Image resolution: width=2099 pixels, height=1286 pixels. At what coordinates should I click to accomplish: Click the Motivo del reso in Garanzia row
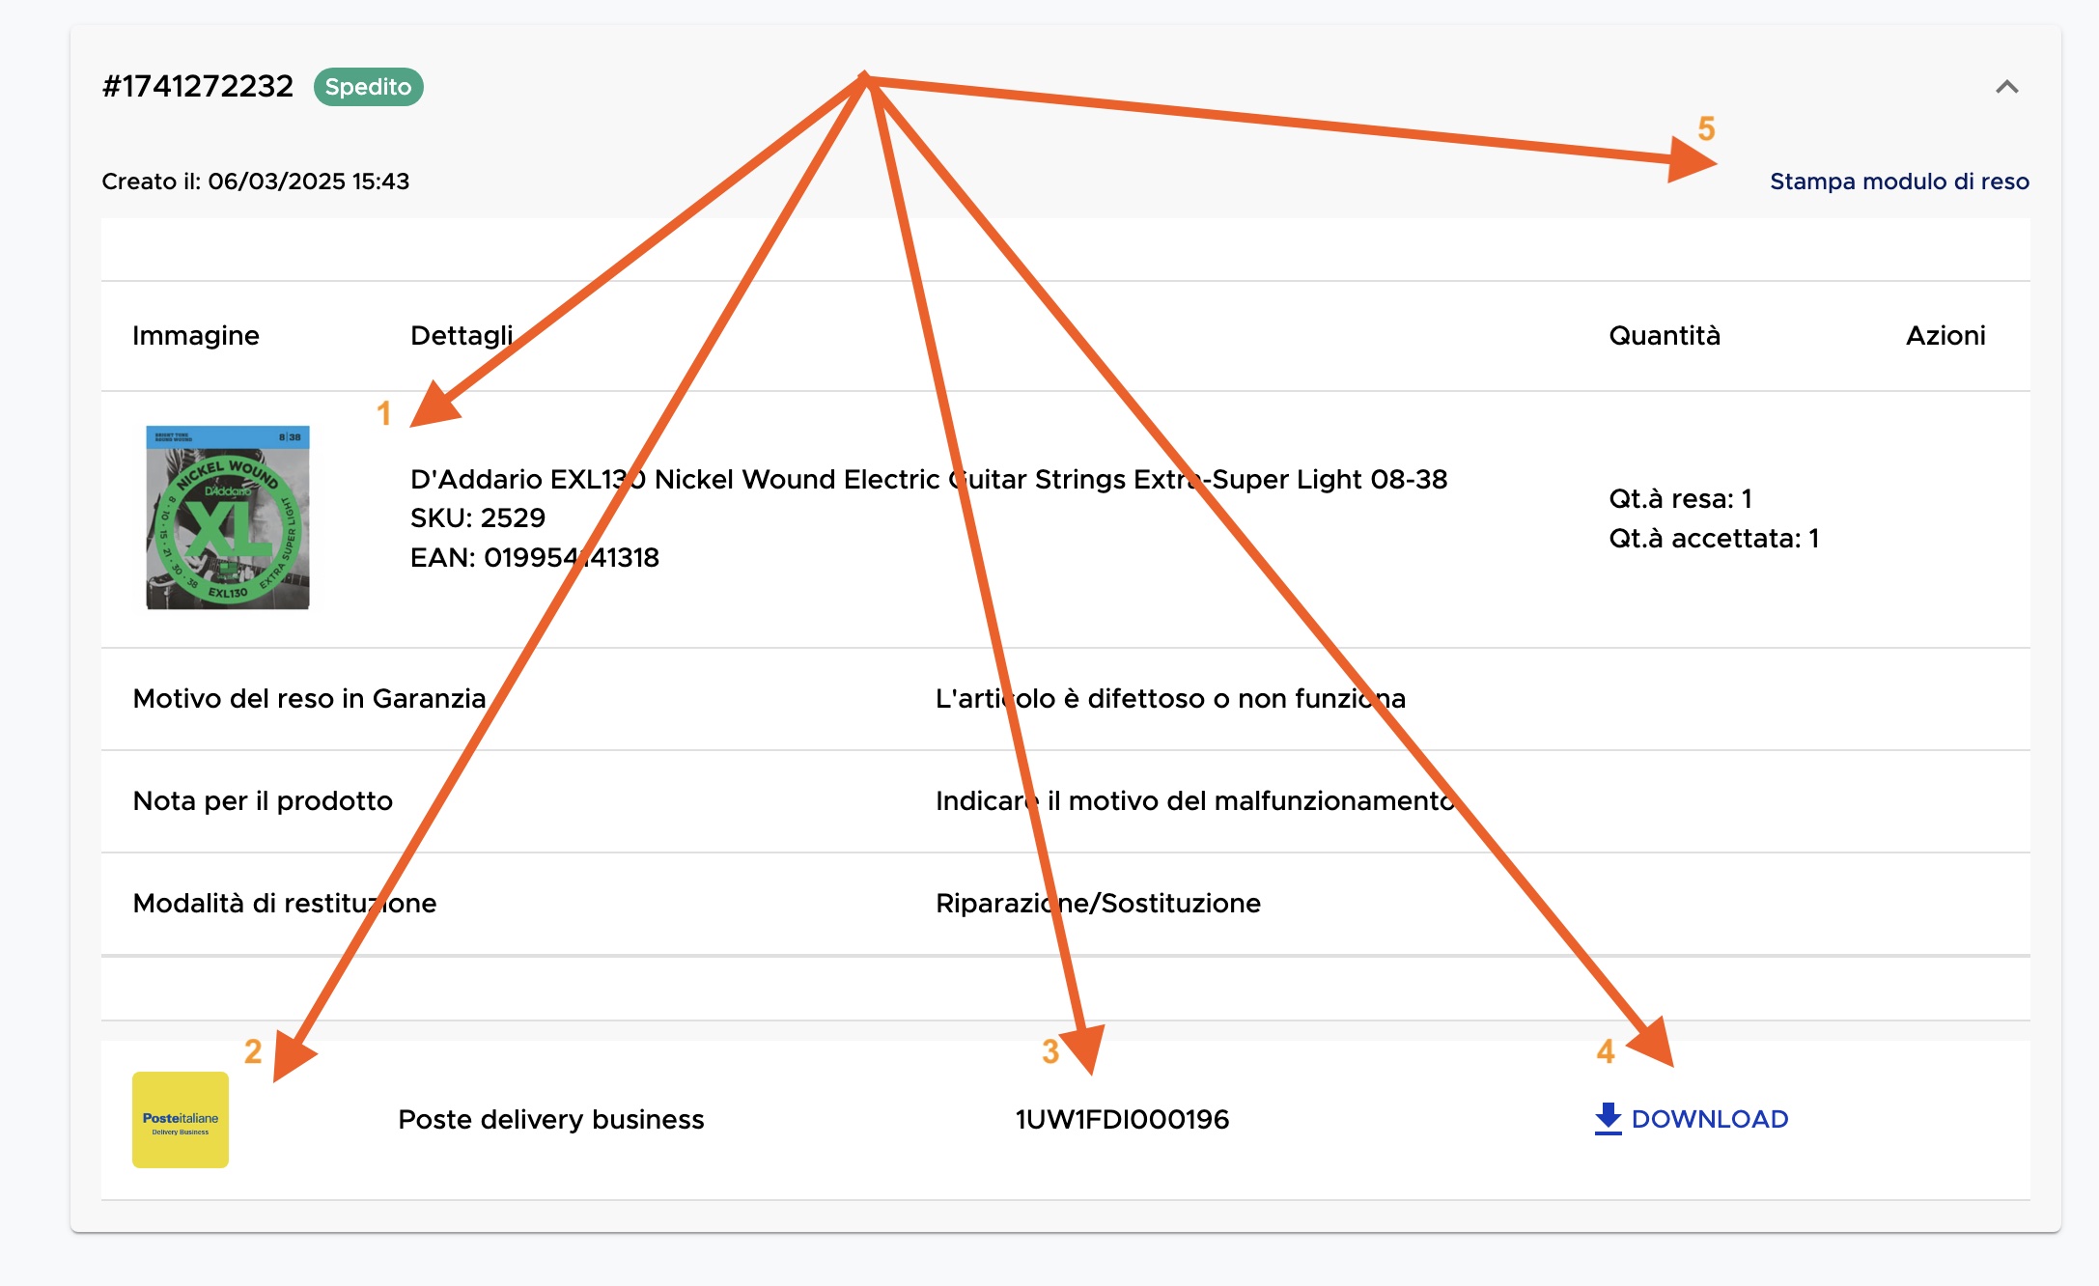(309, 699)
